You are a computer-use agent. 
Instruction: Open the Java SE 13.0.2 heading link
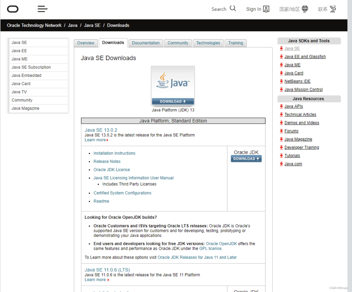(x=101, y=130)
